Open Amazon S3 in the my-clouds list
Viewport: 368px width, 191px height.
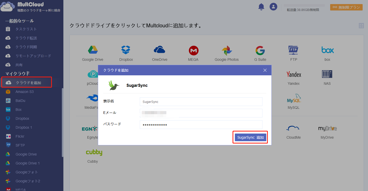(x=25, y=92)
